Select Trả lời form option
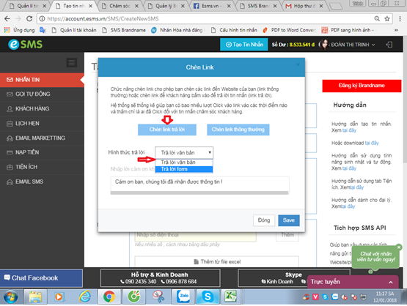 coord(184,169)
